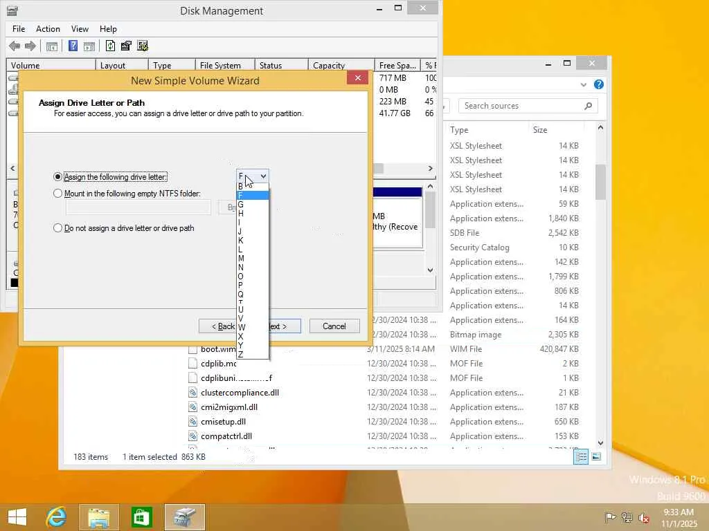Switch Explorer to large icons view

pyautogui.click(x=596, y=457)
